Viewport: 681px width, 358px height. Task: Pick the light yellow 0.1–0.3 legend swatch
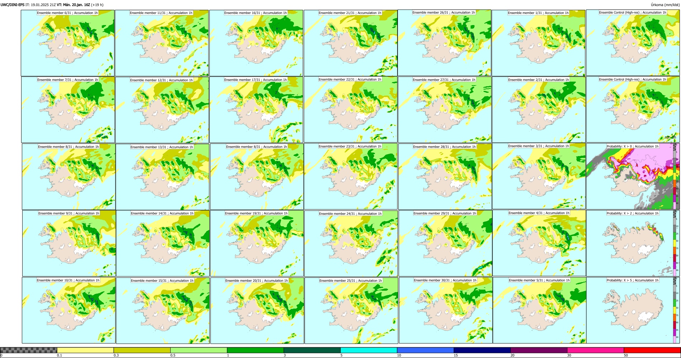point(85,350)
